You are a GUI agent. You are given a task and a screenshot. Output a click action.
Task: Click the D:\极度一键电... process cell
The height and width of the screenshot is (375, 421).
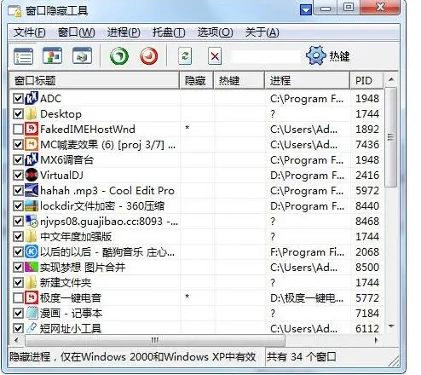(x=307, y=298)
